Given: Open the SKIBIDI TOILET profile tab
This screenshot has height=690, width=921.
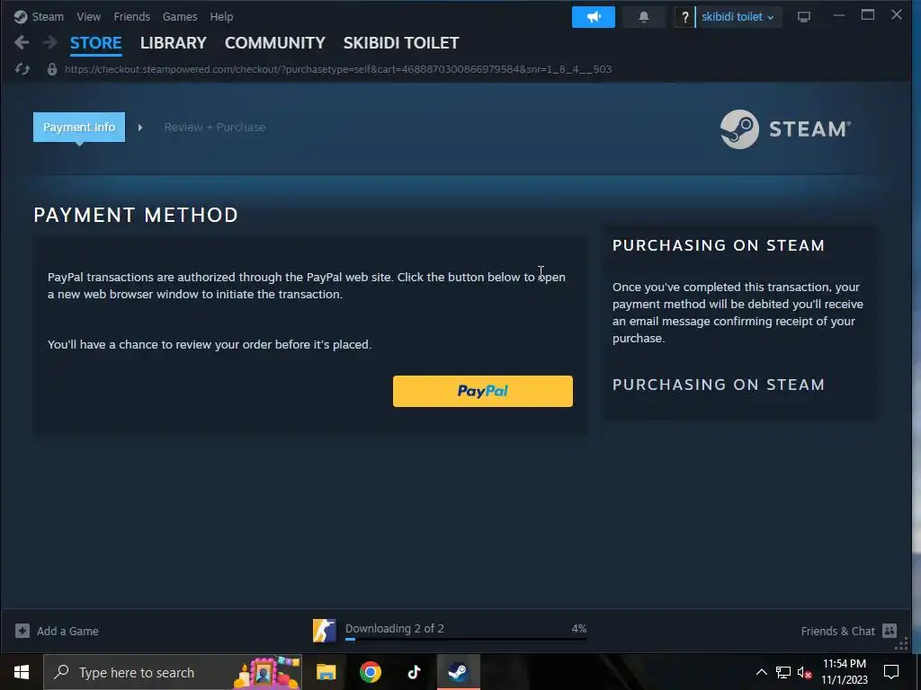Looking at the screenshot, I should pyautogui.click(x=401, y=43).
